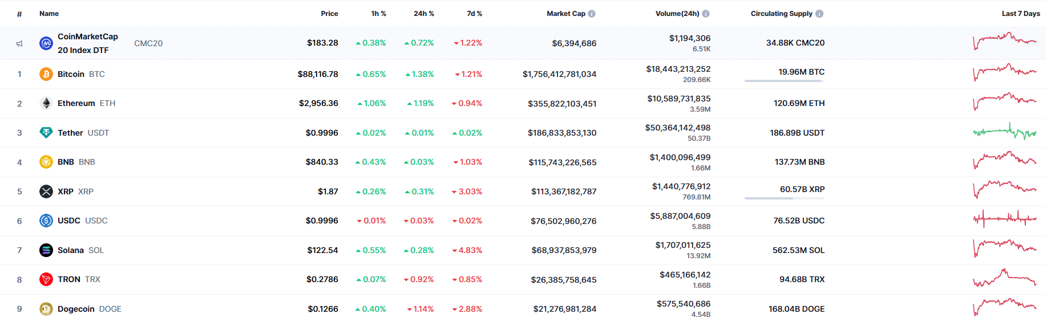Open Dogecoin 7-day sparkline chart
This screenshot has width=1051, height=322.
pos(1005,307)
